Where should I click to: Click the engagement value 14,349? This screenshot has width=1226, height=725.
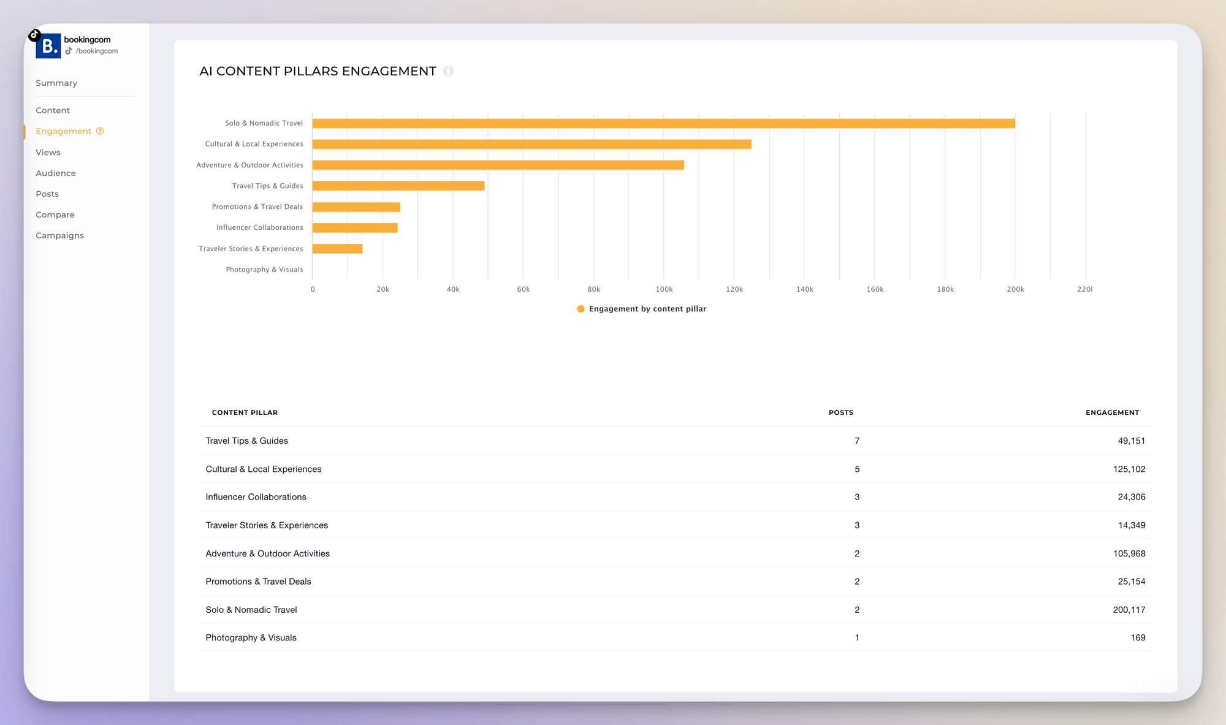coord(1132,525)
